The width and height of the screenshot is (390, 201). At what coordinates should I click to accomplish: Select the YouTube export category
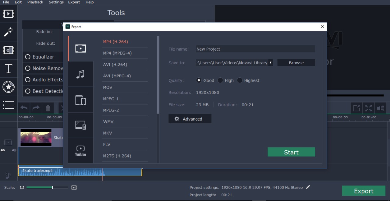pos(80,151)
